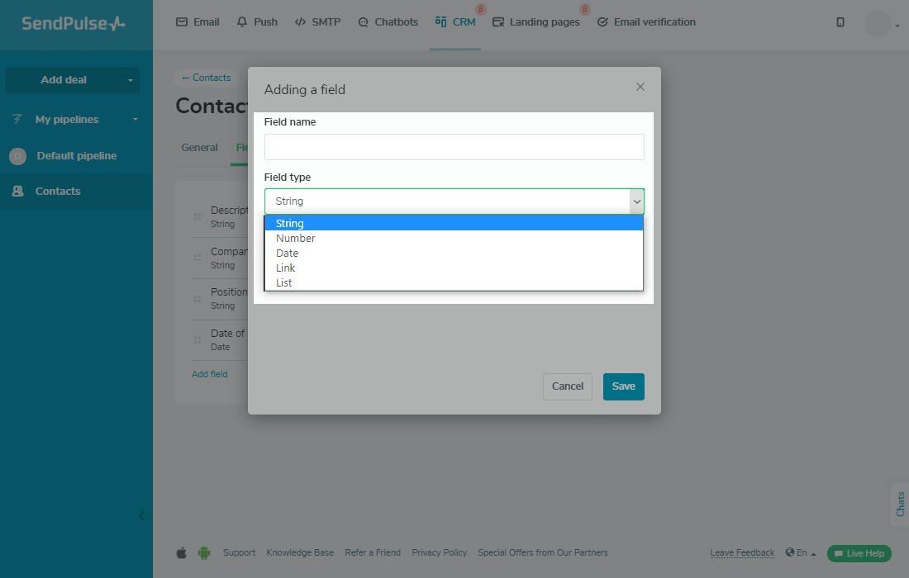Click the drag handle beside the Description field

click(x=198, y=216)
